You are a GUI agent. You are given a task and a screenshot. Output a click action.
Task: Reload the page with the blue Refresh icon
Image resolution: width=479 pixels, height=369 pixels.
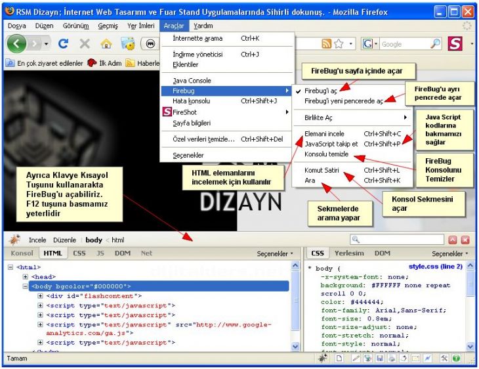pos(63,44)
